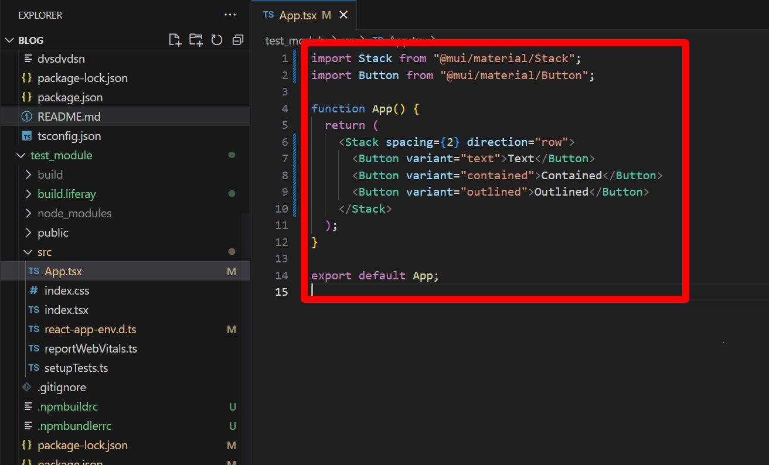Click the closing </Stack> tag

pyautogui.click(x=365, y=208)
